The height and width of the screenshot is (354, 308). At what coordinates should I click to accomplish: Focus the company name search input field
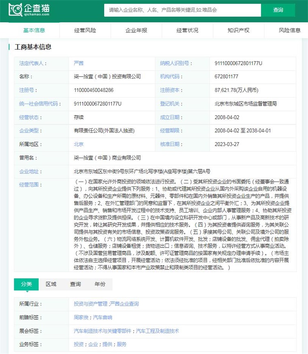point(182,10)
